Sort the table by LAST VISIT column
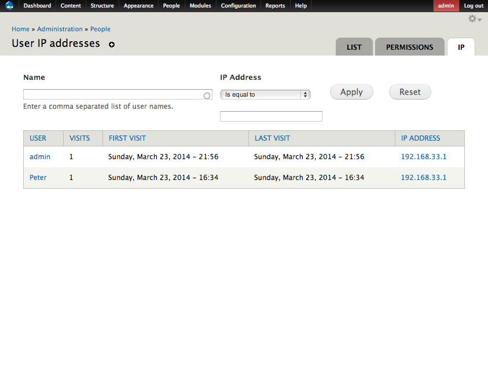The height and width of the screenshot is (367, 488). [272, 138]
